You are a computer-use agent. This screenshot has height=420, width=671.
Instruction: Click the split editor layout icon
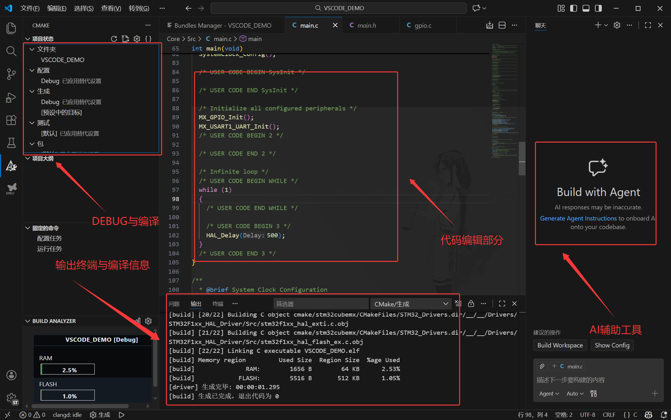(x=502, y=25)
